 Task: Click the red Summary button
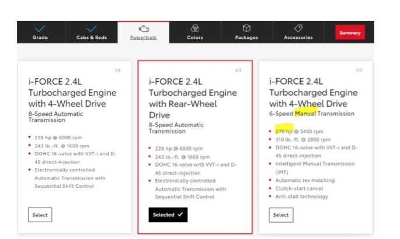tap(350, 33)
